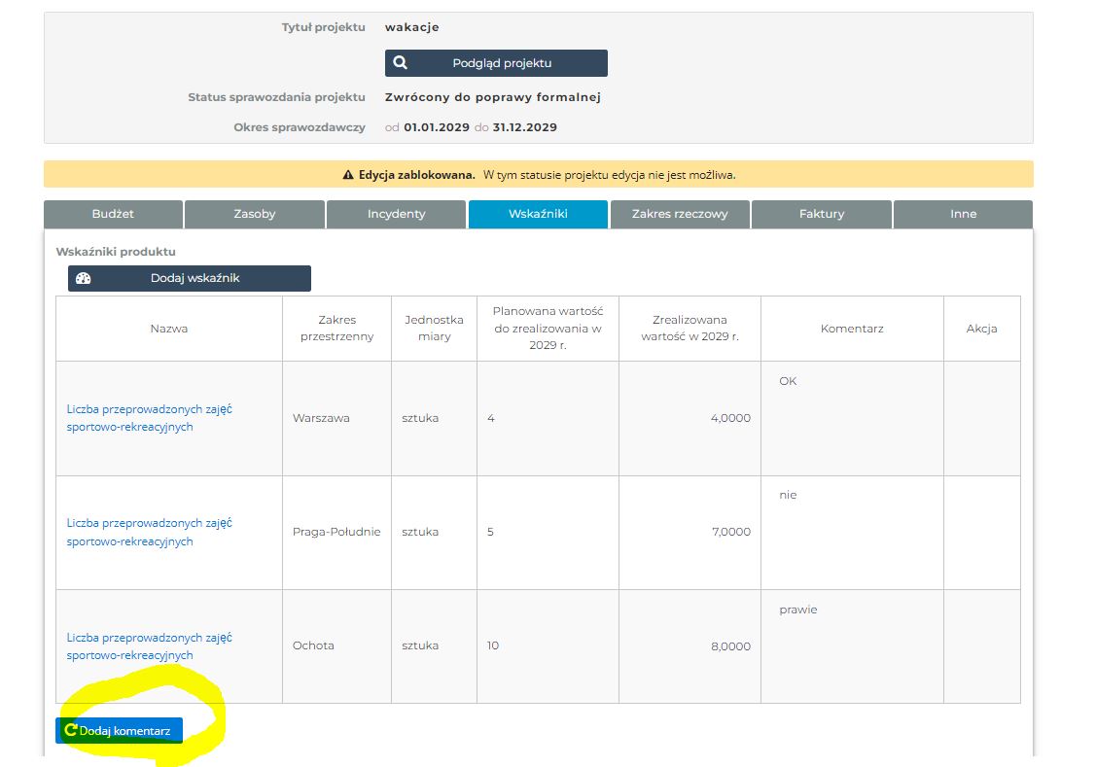The height and width of the screenshot is (767, 1096).
Task: Click the comment cell containing "nie"
Action: [x=851, y=532]
